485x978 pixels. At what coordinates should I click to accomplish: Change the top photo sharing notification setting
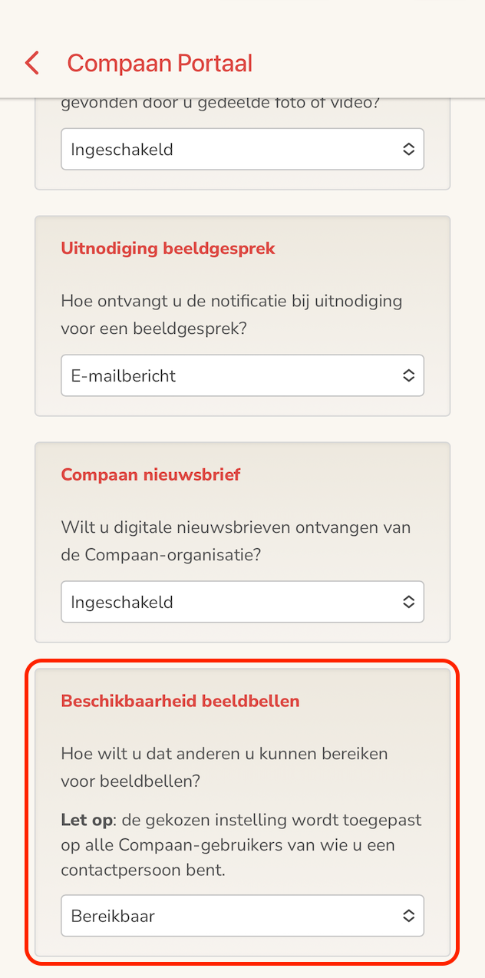coord(242,149)
